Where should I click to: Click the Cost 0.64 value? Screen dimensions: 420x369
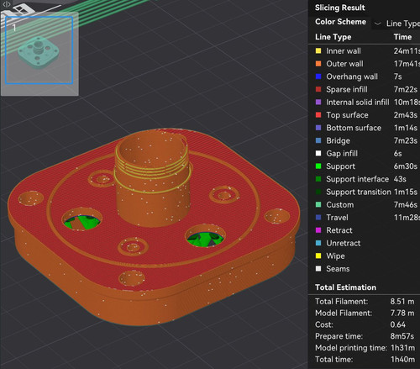[x=398, y=324]
